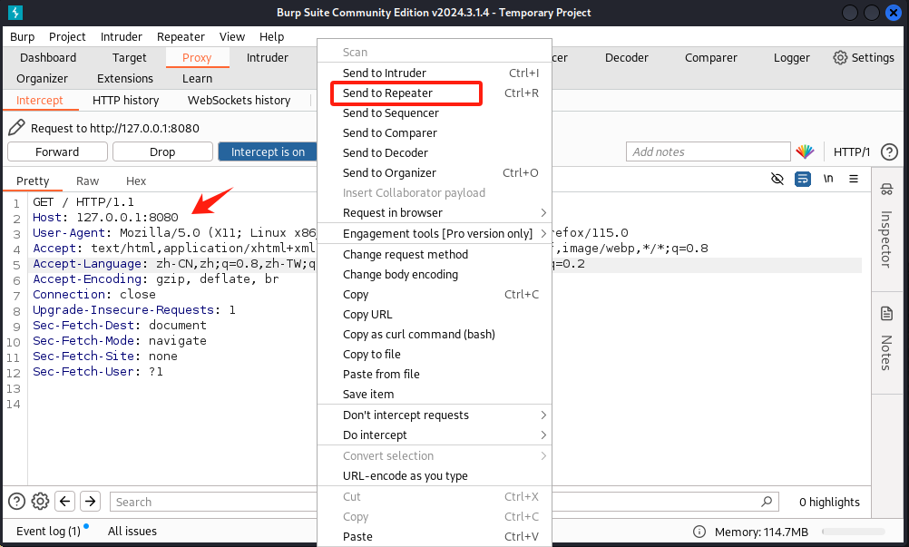Open the Intruder tool tab

point(268,57)
